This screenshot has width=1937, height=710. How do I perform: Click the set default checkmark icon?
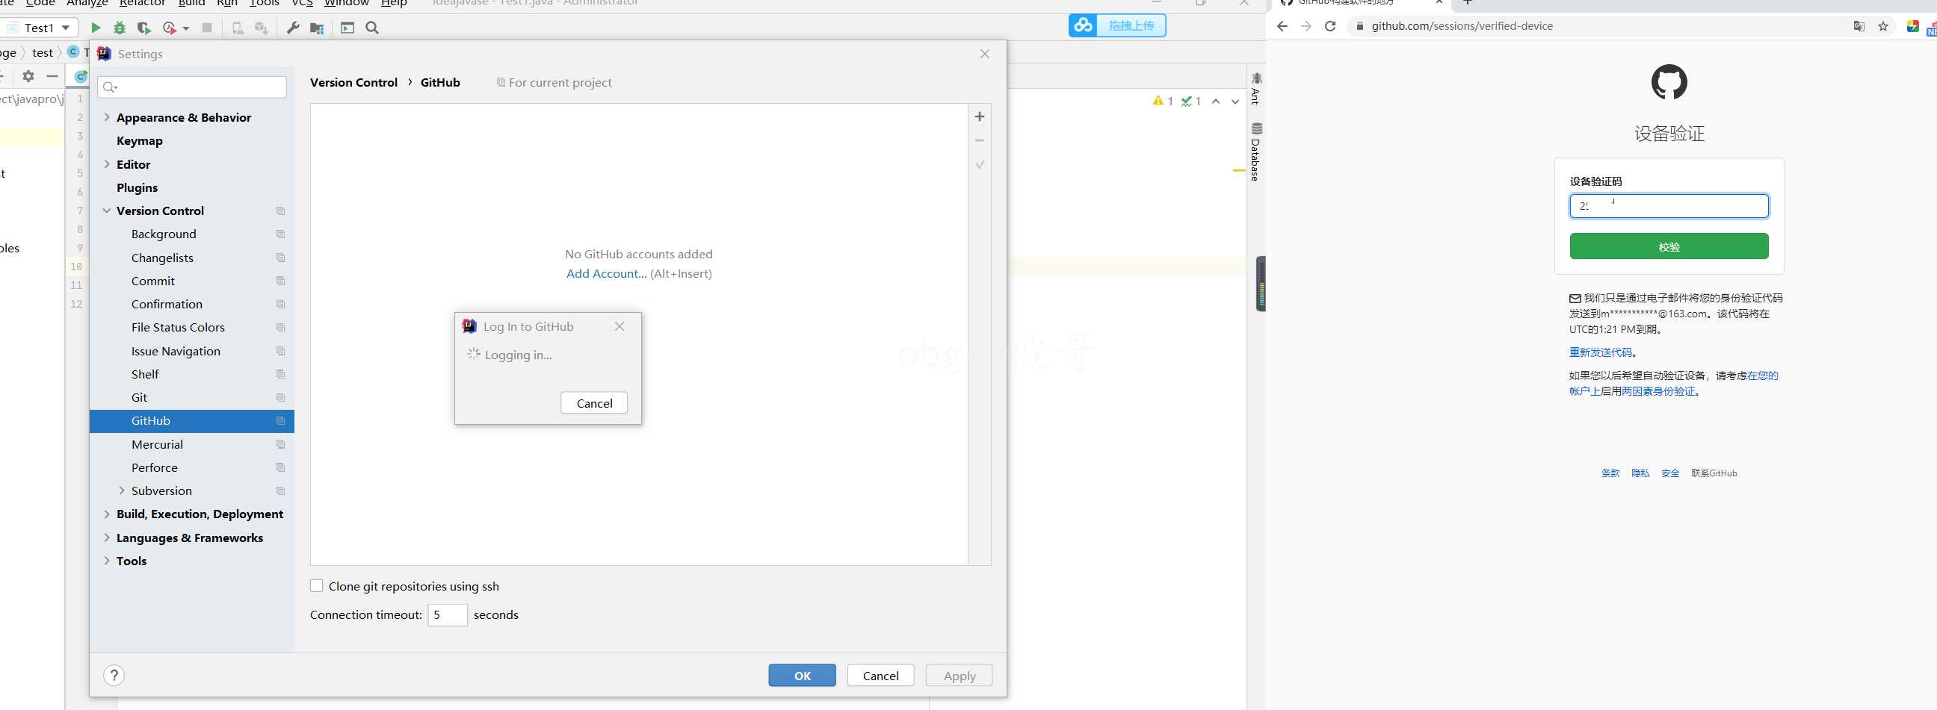(979, 164)
